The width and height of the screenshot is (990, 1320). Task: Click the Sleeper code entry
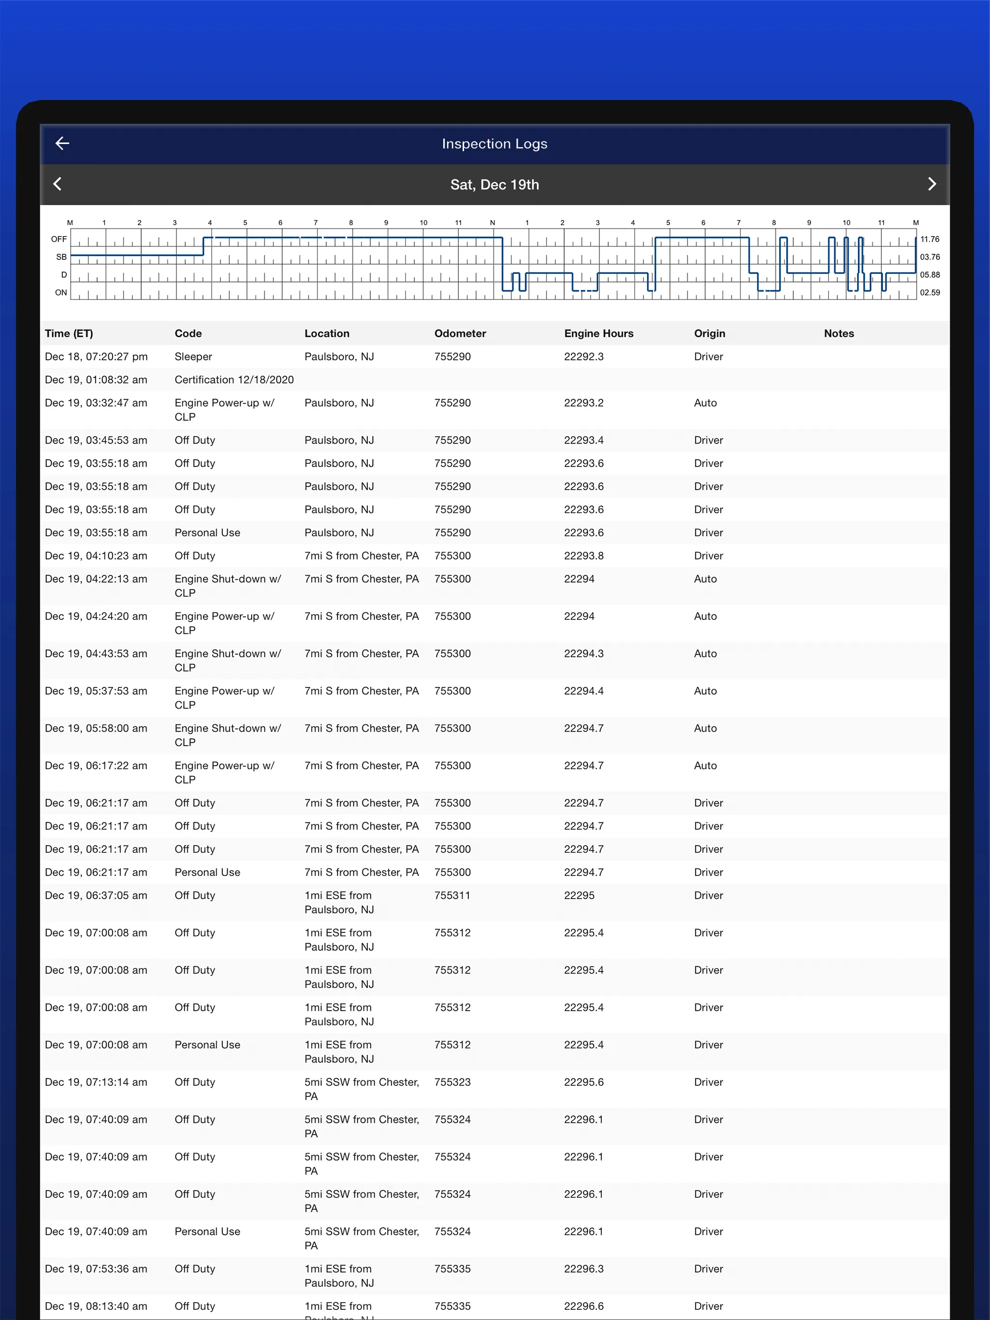tap(193, 357)
